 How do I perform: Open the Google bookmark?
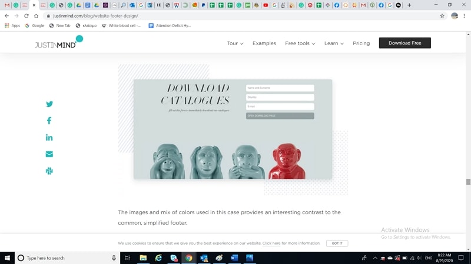(35, 25)
